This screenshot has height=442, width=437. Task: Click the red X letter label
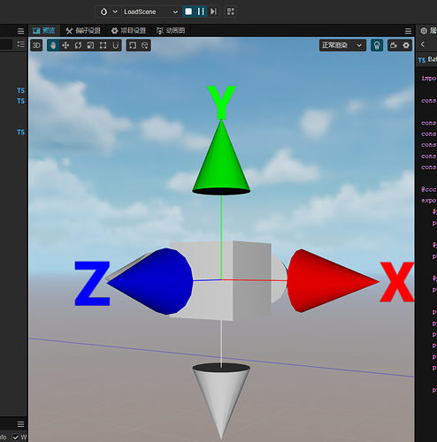coord(397,282)
